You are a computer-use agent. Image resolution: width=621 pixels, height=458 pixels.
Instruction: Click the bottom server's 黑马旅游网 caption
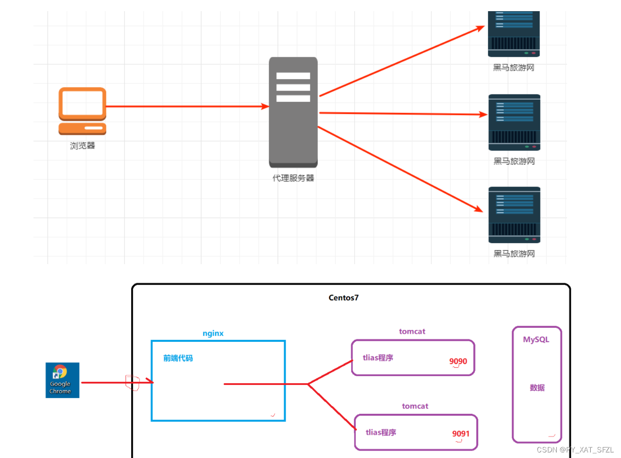coord(514,253)
